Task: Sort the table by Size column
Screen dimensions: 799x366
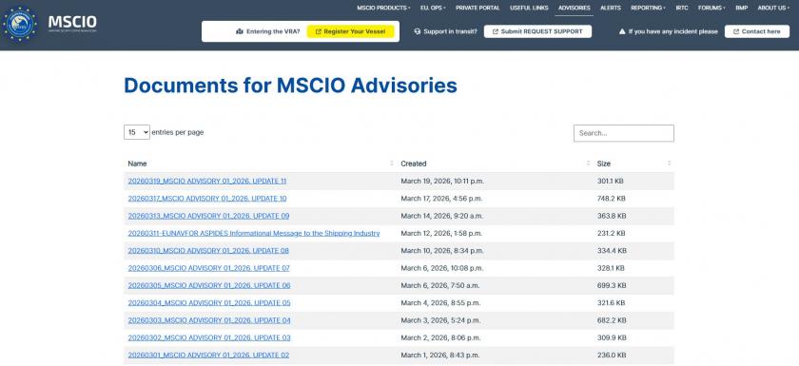Action: coord(669,164)
